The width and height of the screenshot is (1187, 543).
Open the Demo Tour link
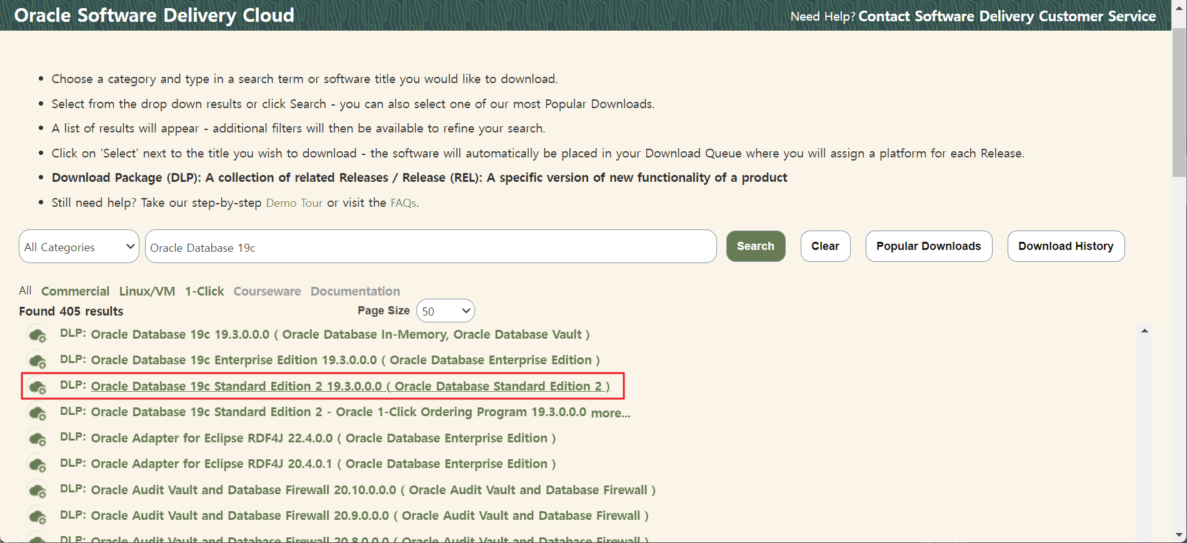294,203
